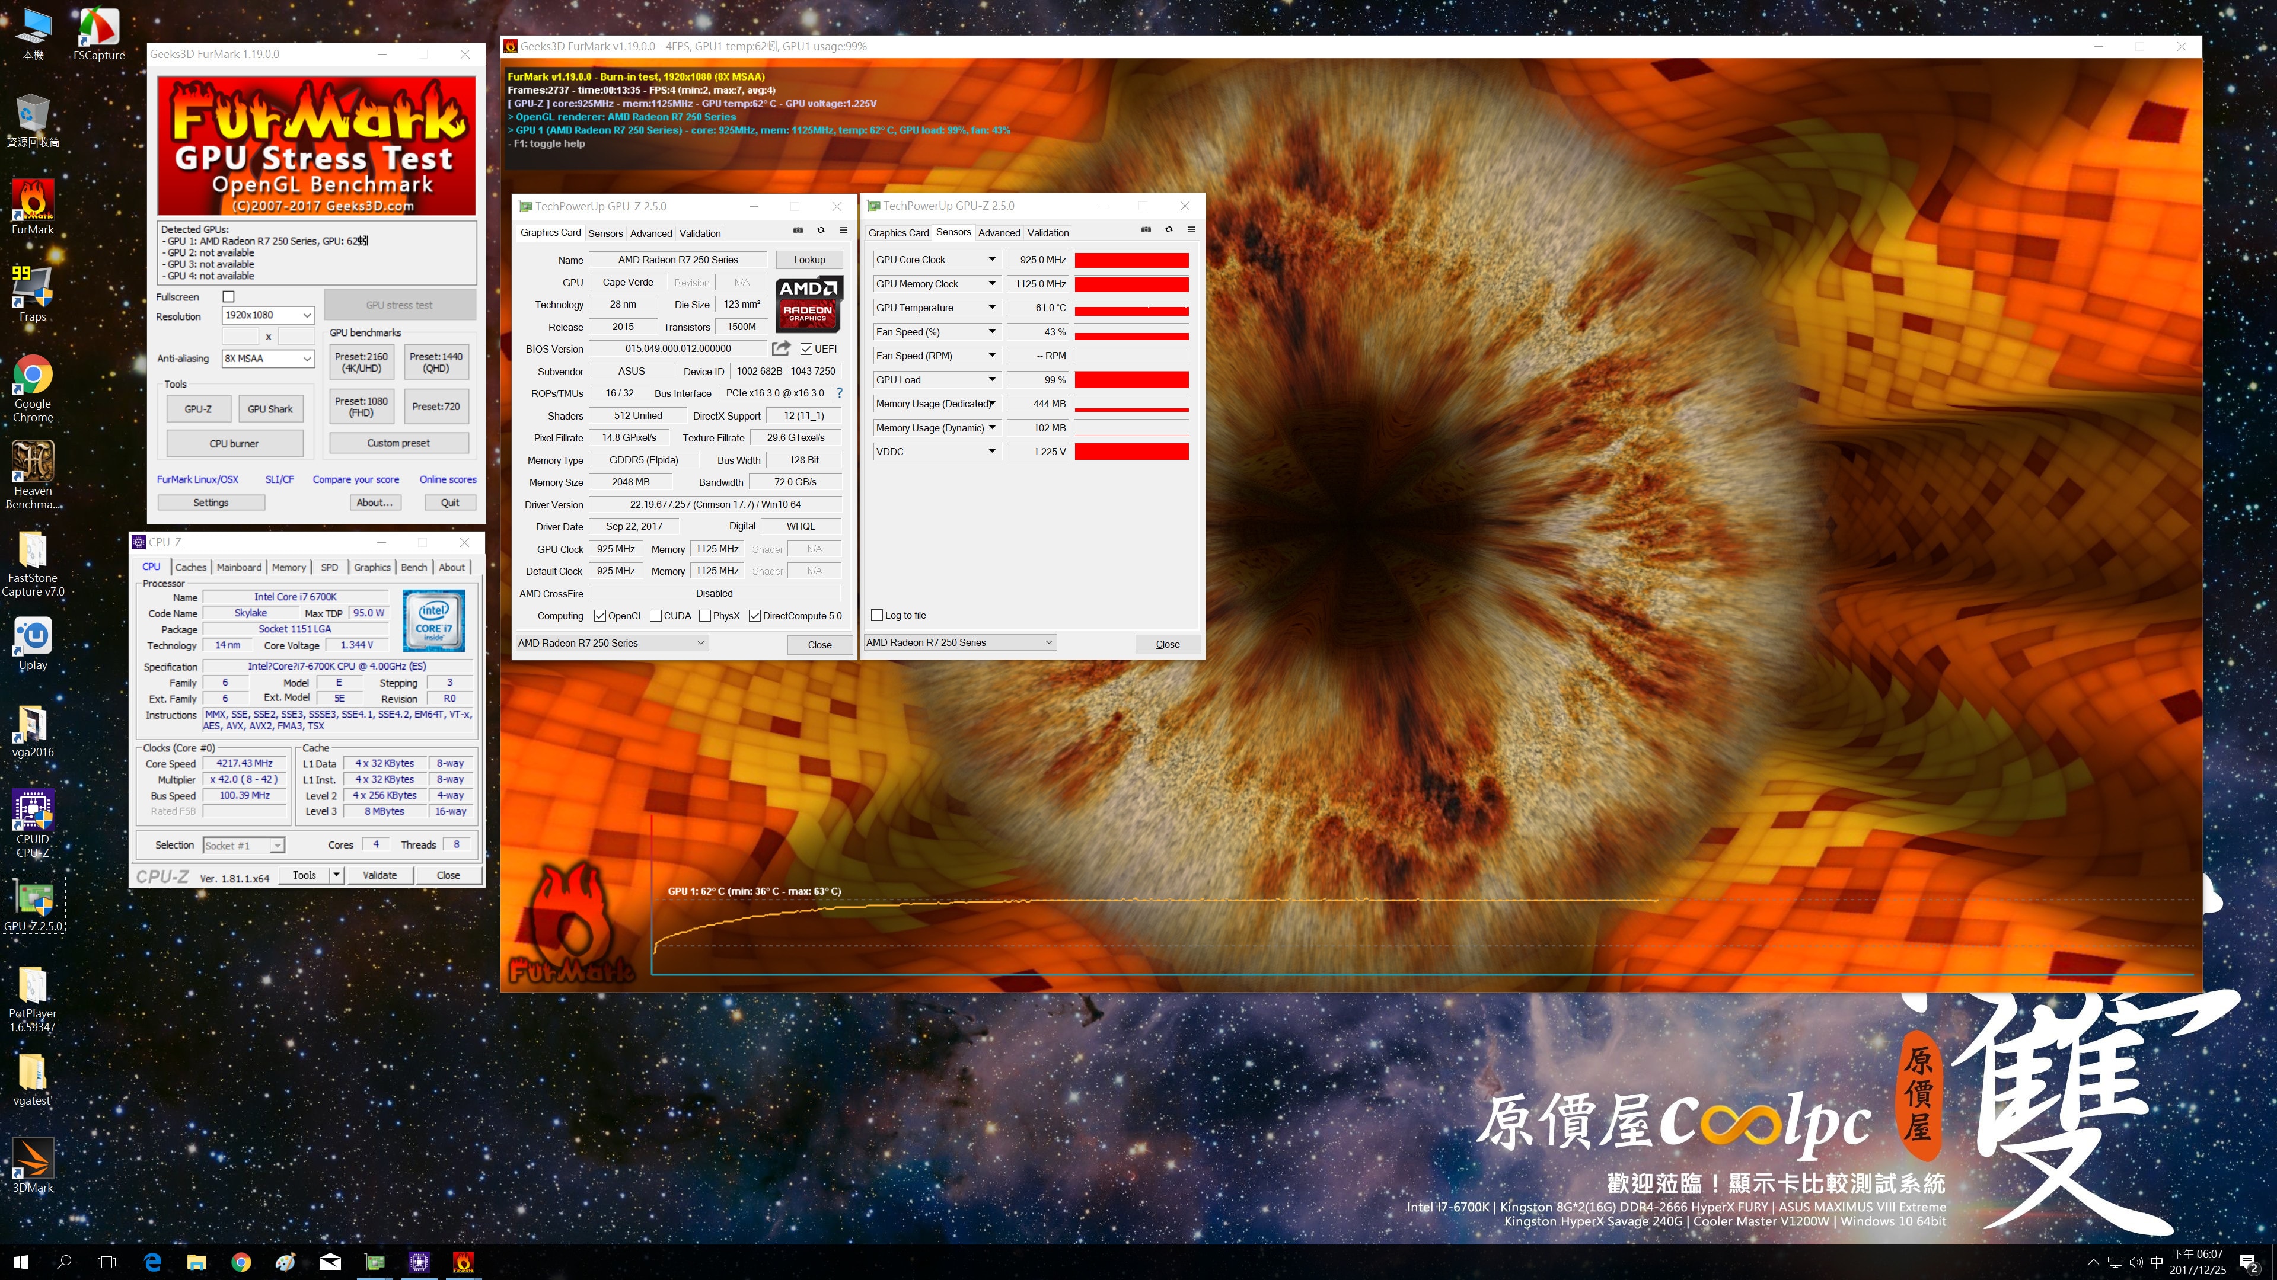
Task: Open GPU selector dropdown in GPU-Z Sensors window
Action: [x=960, y=642]
